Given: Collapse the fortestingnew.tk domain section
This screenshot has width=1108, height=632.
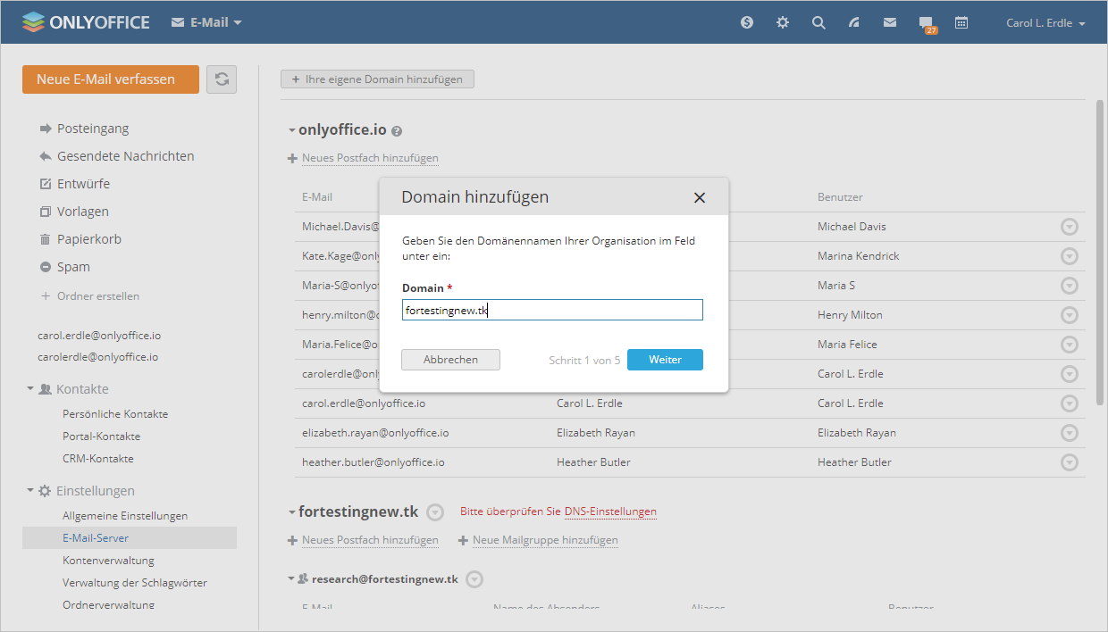Looking at the screenshot, I should coord(291,512).
